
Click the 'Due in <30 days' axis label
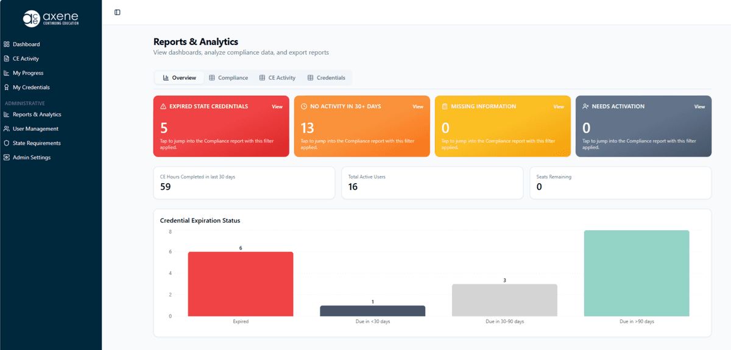coord(373,321)
